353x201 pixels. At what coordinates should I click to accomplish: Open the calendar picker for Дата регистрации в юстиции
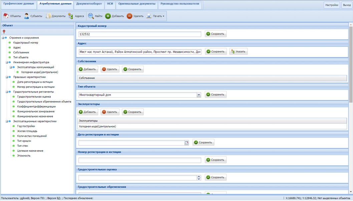point(187,143)
